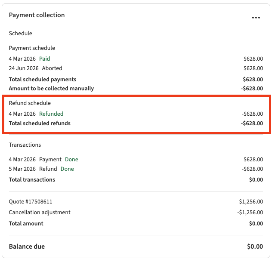Click the Total amount row label
The width and height of the screenshot is (275, 262).
coord(26,224)
